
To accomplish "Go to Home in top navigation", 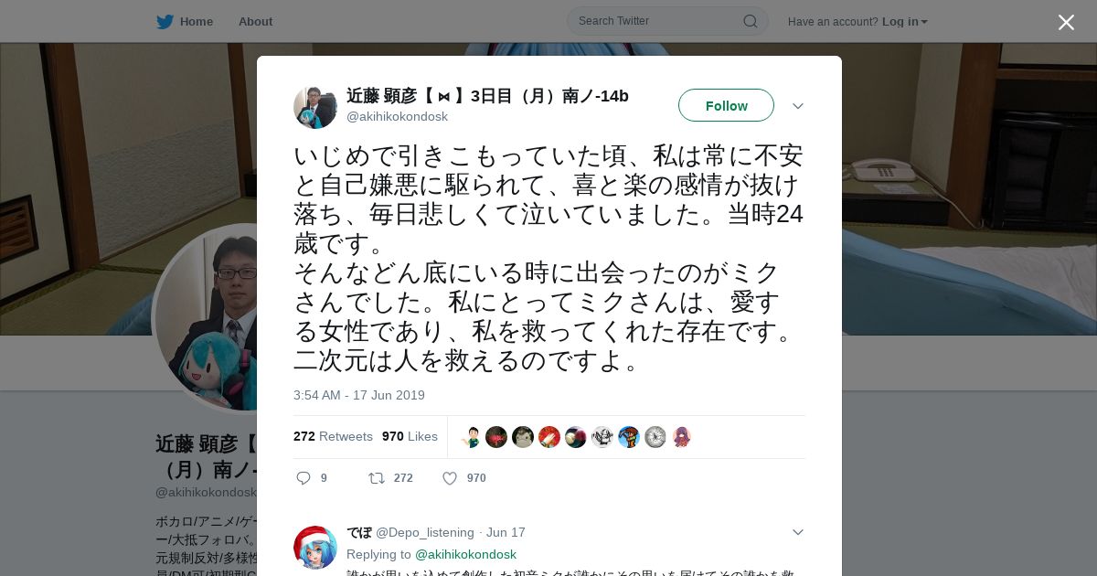I will (x=197, y=22).
